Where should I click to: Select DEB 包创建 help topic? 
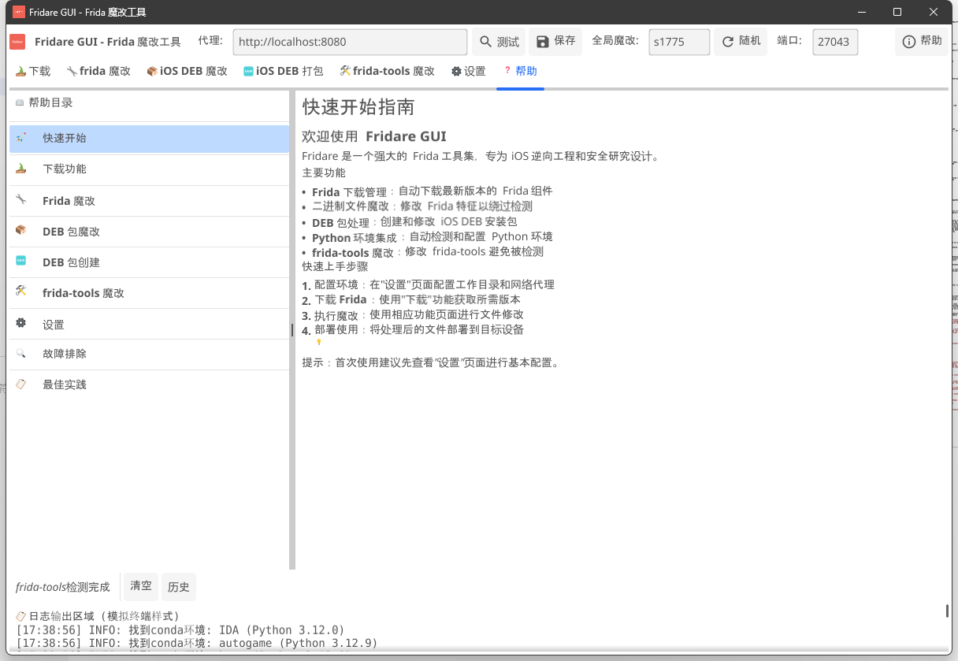[x=150, y=262]
